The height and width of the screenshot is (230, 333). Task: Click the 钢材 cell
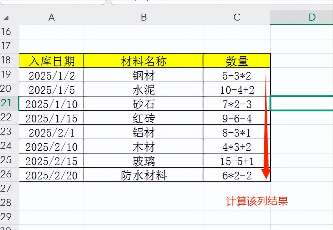tap(144, 75)
